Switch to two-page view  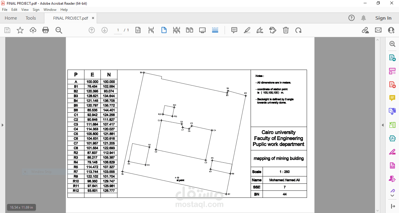pos(190,30)
